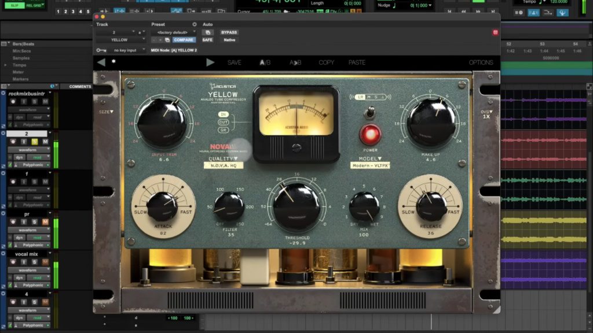Engage BYPASS on the YELLOW plugin

[x=229, y=32]
